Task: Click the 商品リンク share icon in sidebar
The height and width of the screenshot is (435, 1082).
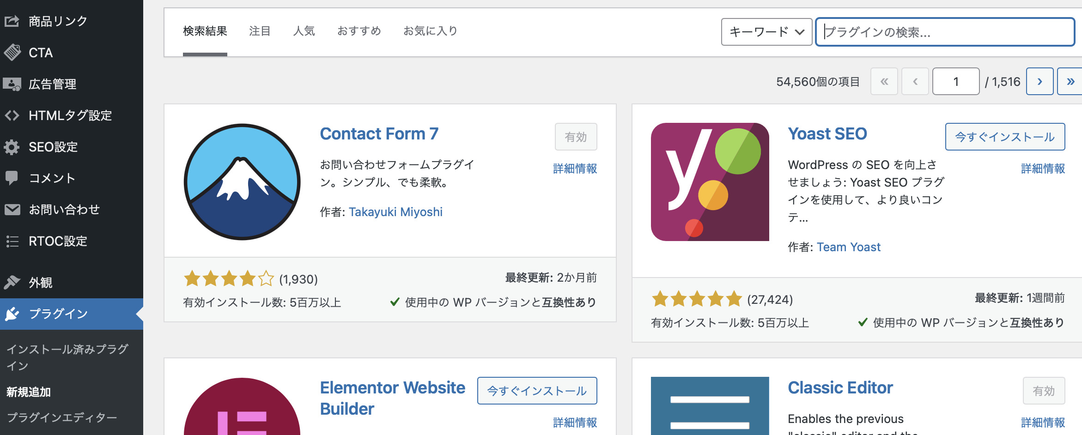Action: pos(12,21)
